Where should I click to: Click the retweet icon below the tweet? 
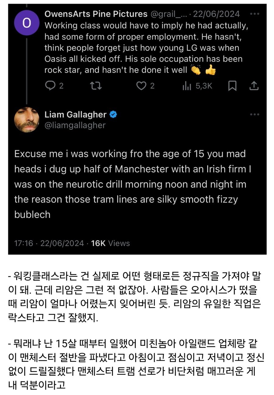click(x=96, y=86)
